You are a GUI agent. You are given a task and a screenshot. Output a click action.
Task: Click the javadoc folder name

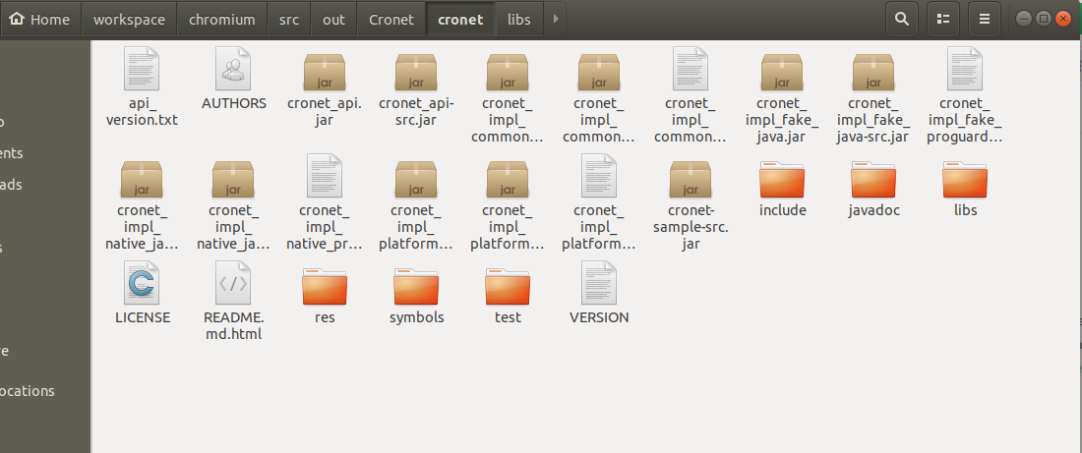(873, 210)
